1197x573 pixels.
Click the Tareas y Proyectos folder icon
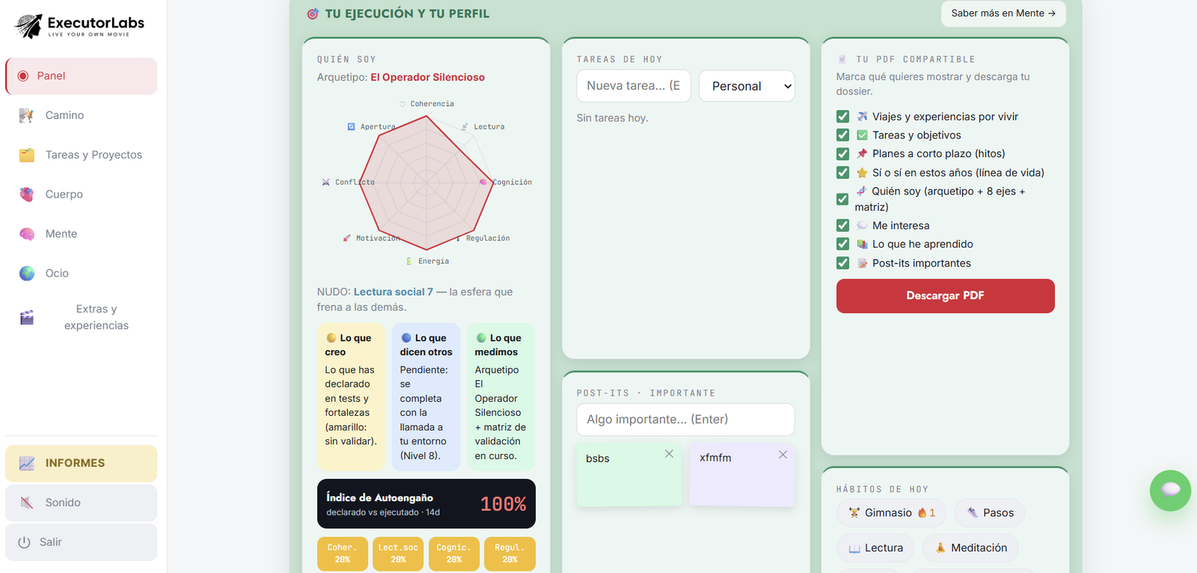pyautogui.click(x=27, y=155)
